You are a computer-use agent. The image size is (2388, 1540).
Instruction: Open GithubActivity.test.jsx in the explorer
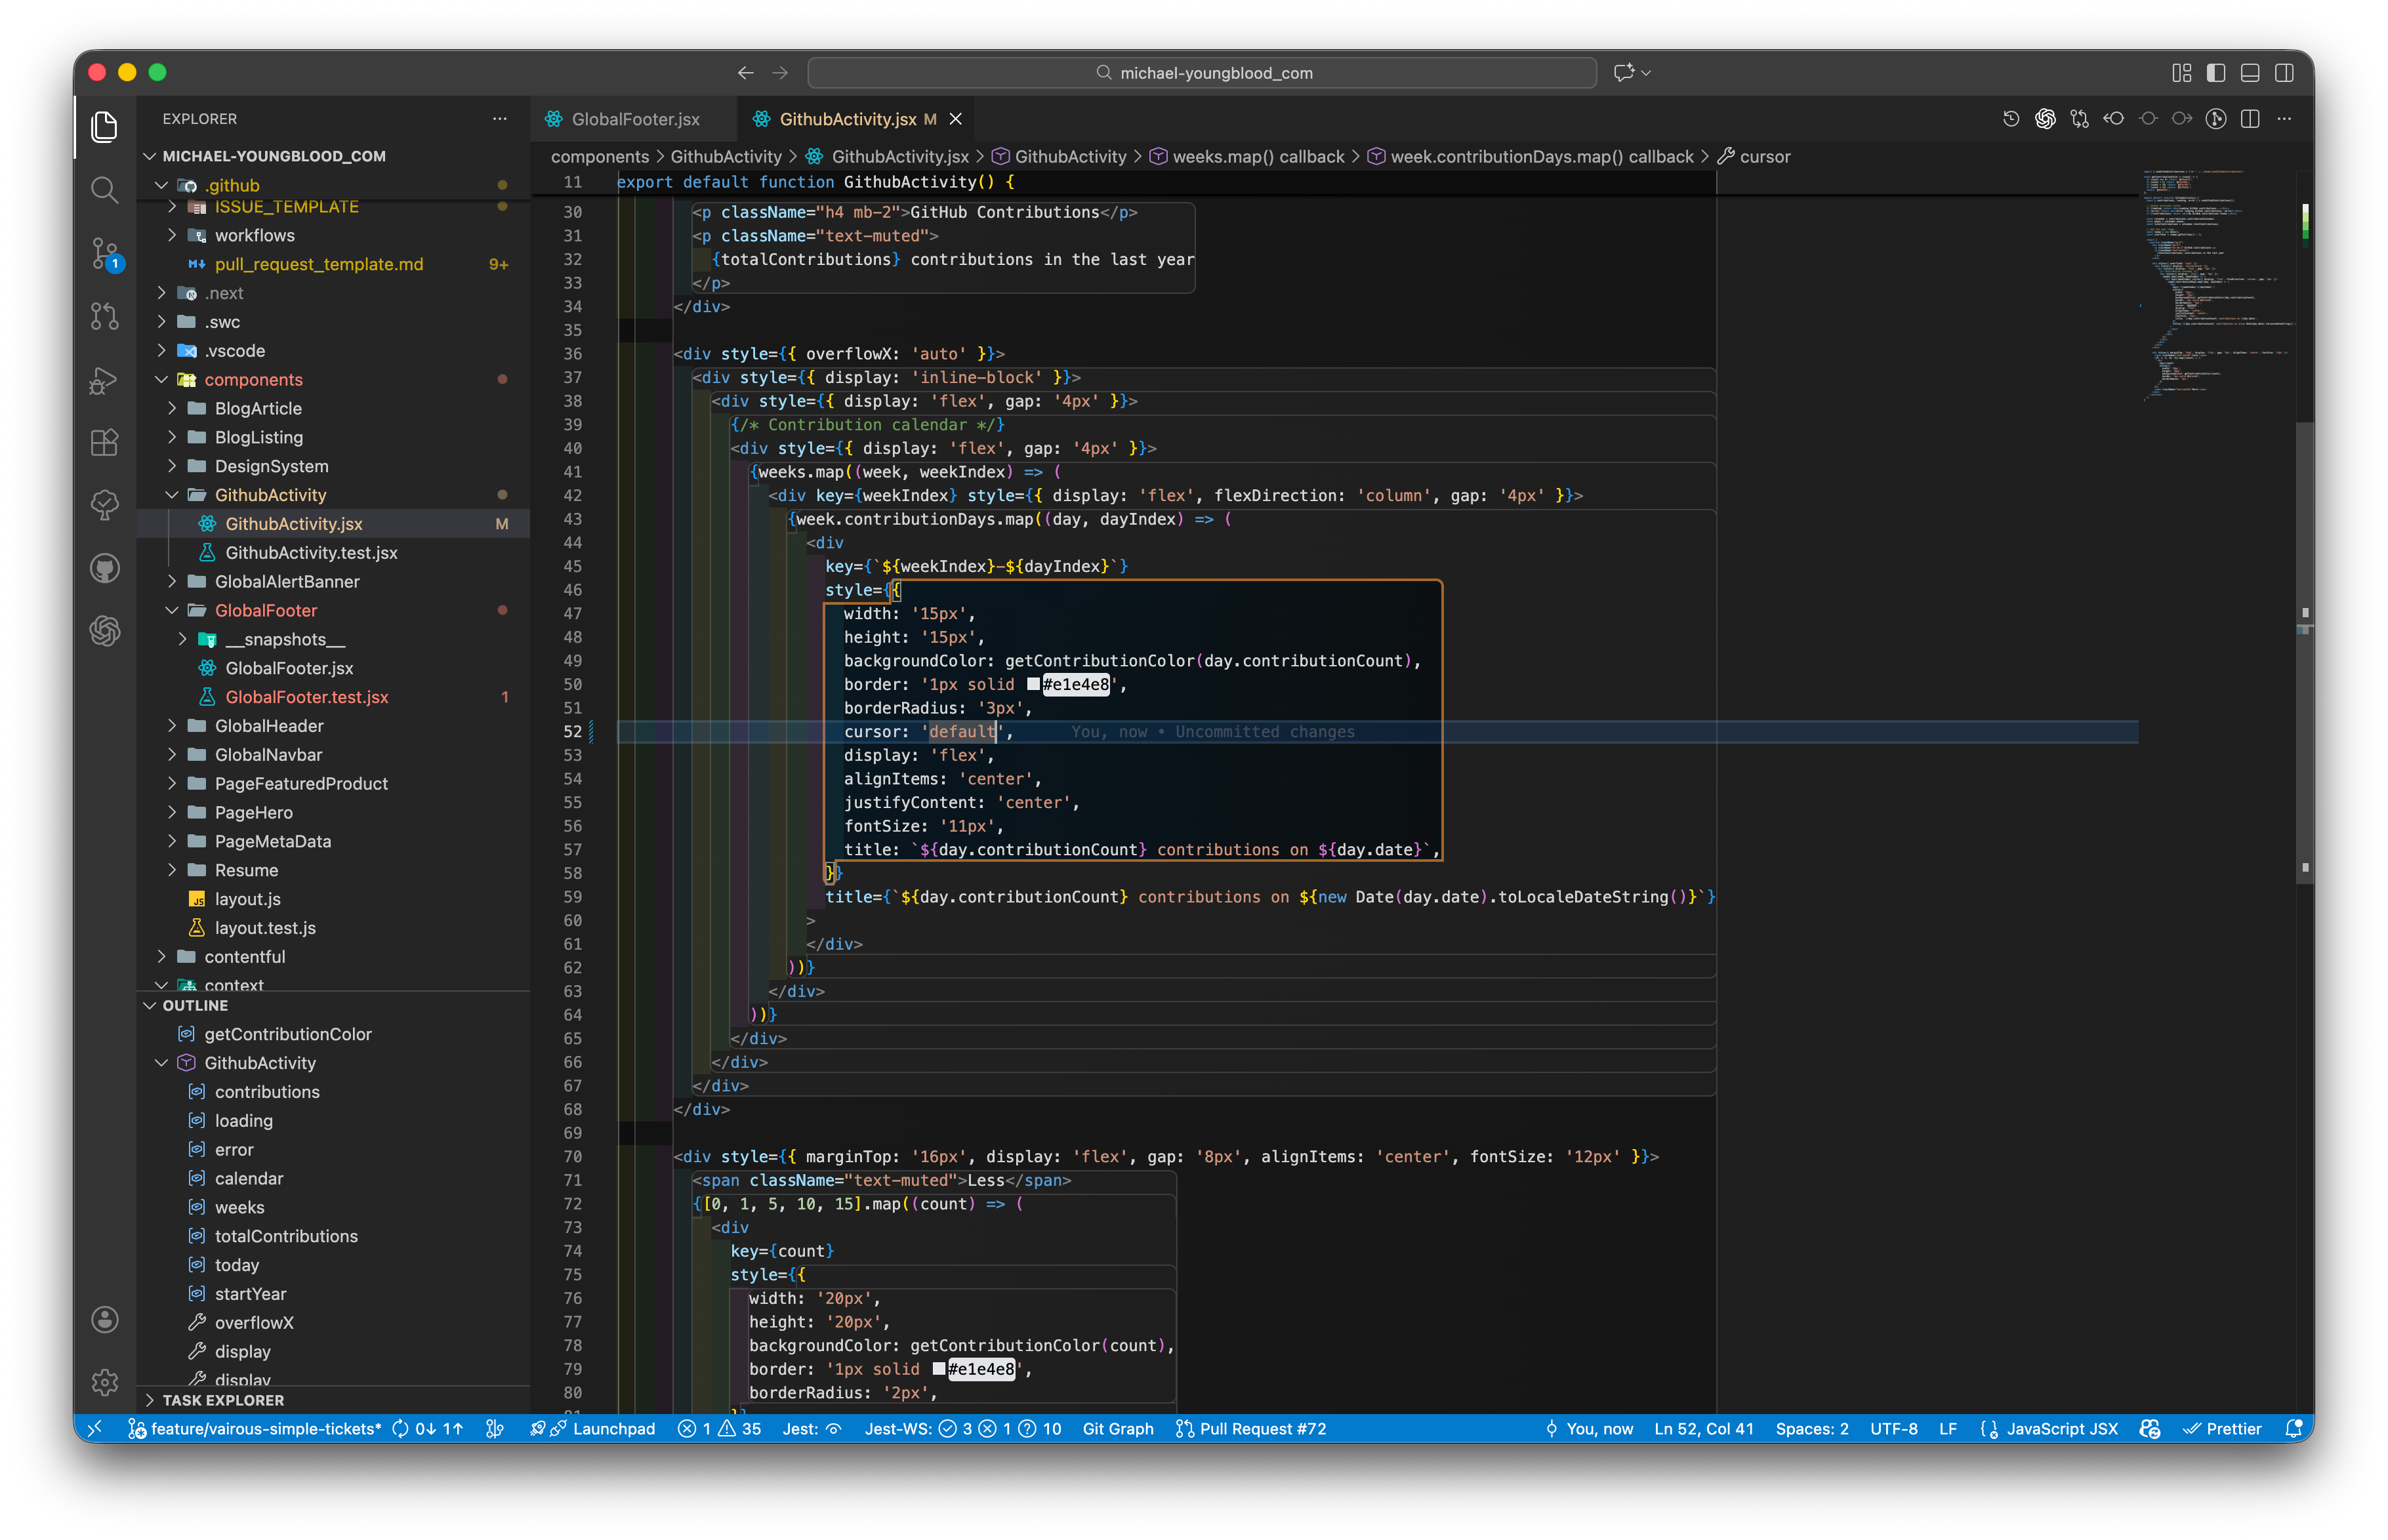pyautogui.click(x=311, y=552)
